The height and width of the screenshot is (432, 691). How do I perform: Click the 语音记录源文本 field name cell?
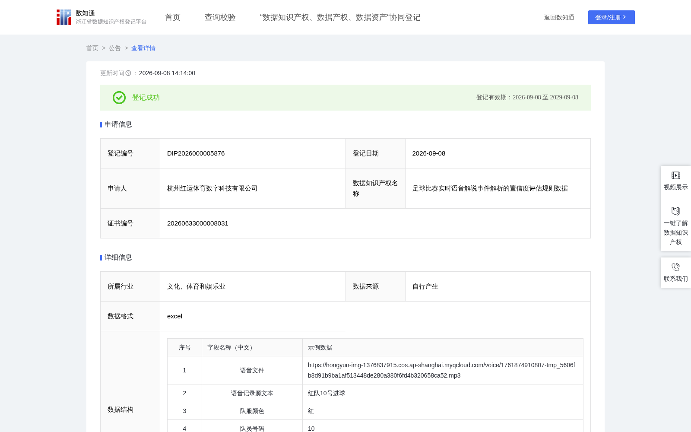click(252, 393)
